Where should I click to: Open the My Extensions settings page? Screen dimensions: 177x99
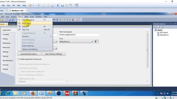pos(8,61)
